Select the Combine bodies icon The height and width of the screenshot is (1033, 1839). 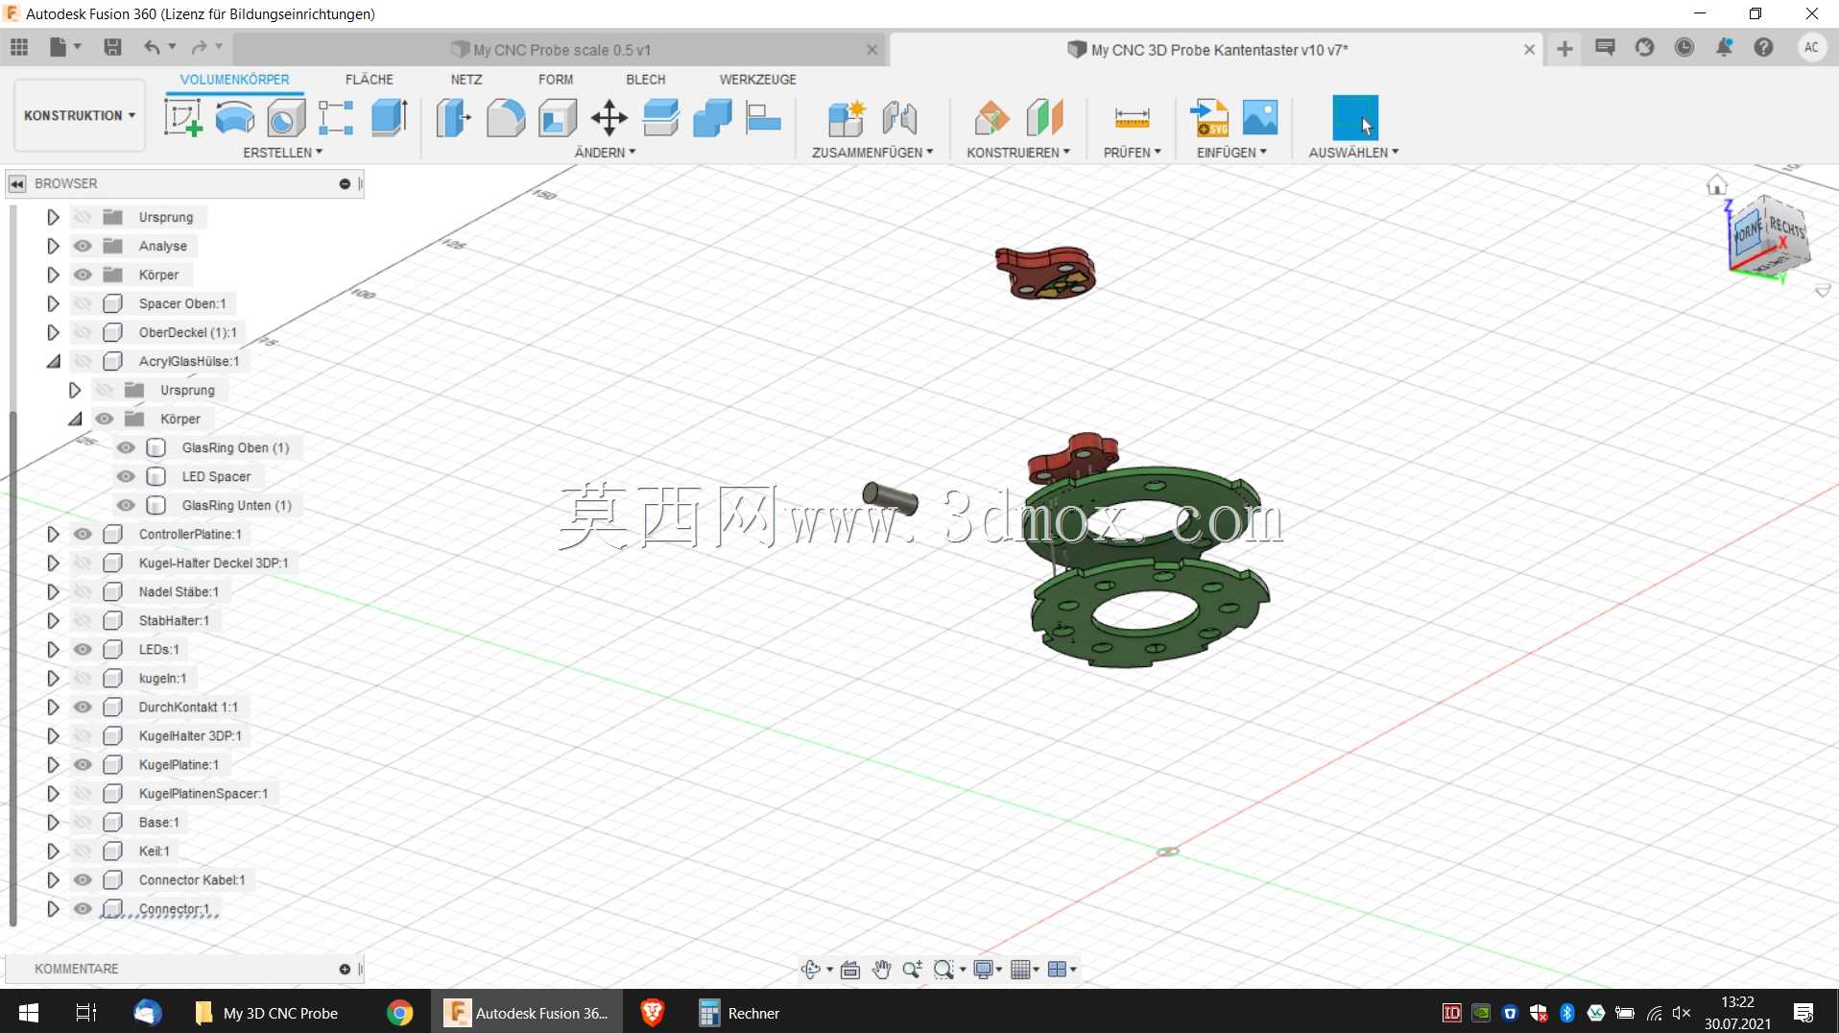tap(712, 118)
